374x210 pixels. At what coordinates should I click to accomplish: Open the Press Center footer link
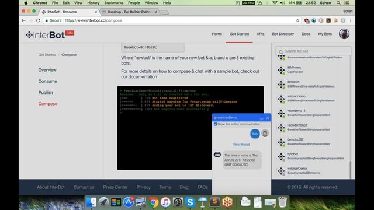(x=115, y=187)
